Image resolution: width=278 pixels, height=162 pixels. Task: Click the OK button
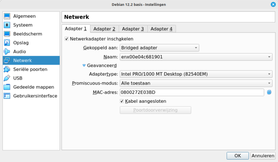[237, 156]
